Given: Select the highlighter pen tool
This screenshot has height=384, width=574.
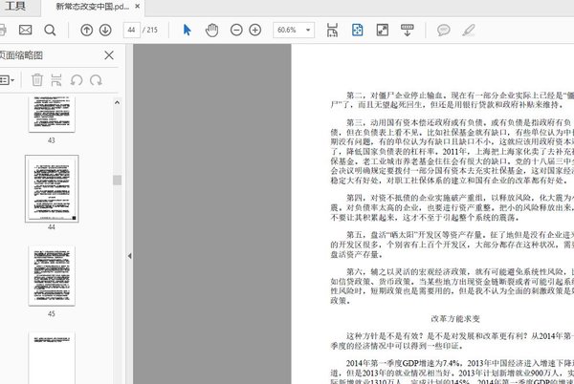Looking at the screenshot, I should (x=469, y=30).
